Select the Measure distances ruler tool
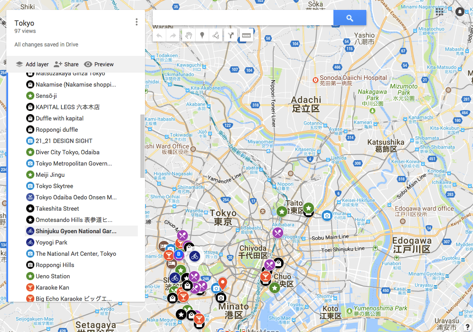473x332 pixels. (247, 36)
